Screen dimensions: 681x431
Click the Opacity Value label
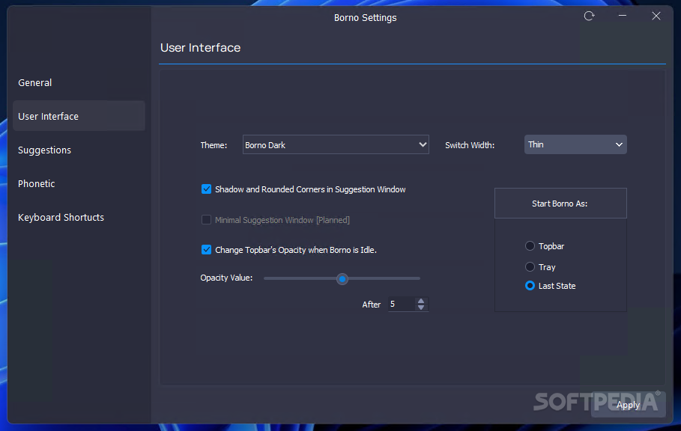click(x=226, y=278)
